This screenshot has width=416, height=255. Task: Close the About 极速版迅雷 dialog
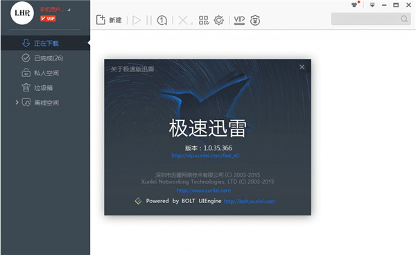tap(302, 67)
